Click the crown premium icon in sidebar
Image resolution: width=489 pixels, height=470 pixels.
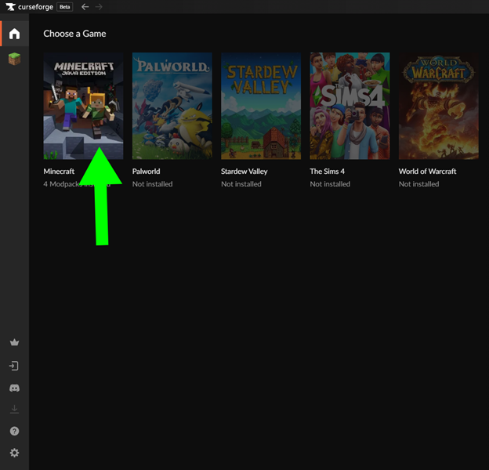click(14, 342)
